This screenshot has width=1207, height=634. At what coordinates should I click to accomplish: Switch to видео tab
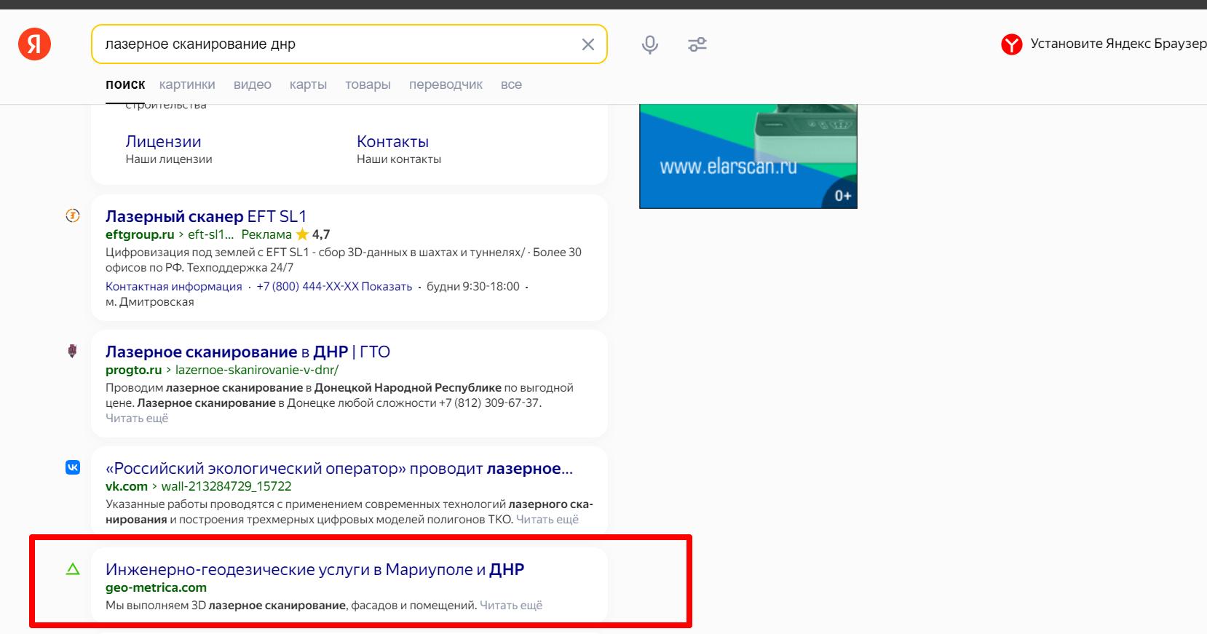coord(253,84)
